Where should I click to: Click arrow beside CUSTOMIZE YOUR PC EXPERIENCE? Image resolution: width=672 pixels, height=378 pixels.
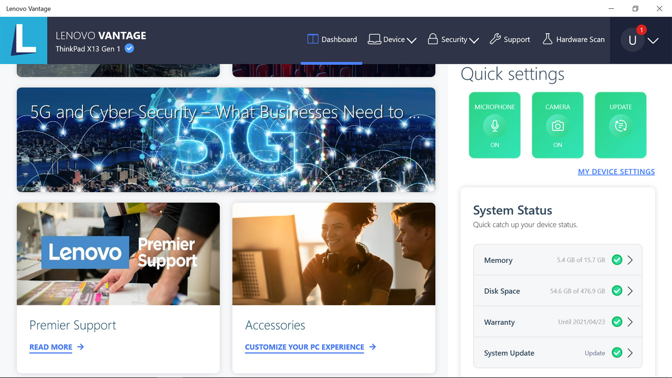click(372, 347)
